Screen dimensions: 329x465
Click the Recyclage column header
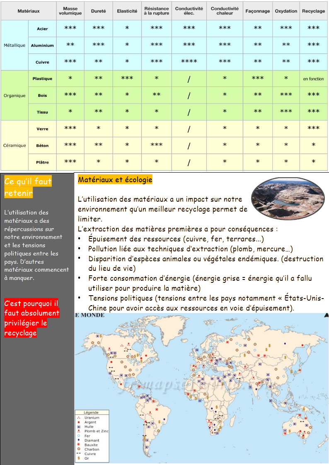313,11
